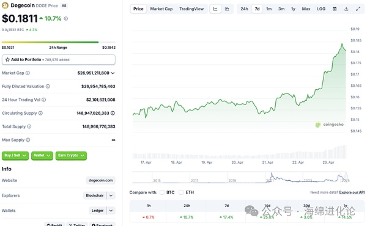Click the Max Supply info icon
367x226 pixels.
[28, 140]
